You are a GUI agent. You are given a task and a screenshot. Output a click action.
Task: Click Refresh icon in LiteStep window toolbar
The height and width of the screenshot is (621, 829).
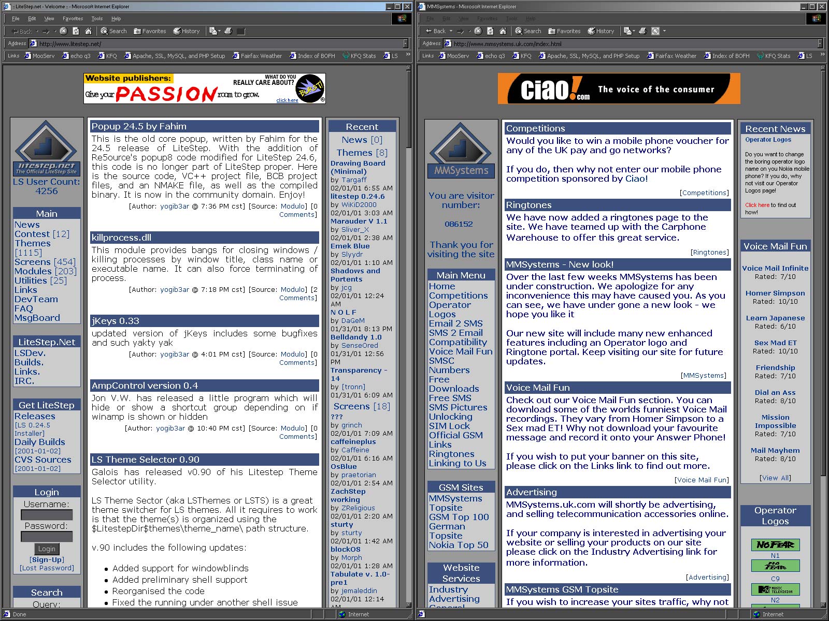pyautogui.click(x=76, y=31)
